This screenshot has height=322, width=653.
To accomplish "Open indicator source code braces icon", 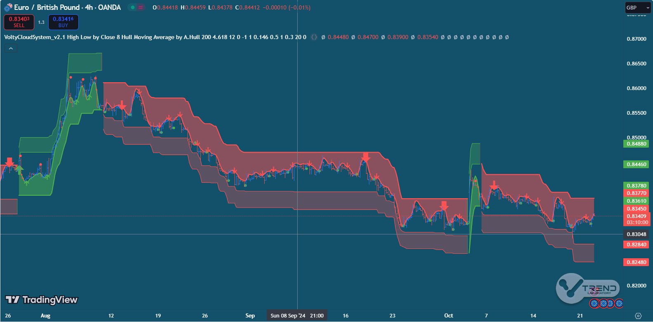I will [x=314, y=37].
